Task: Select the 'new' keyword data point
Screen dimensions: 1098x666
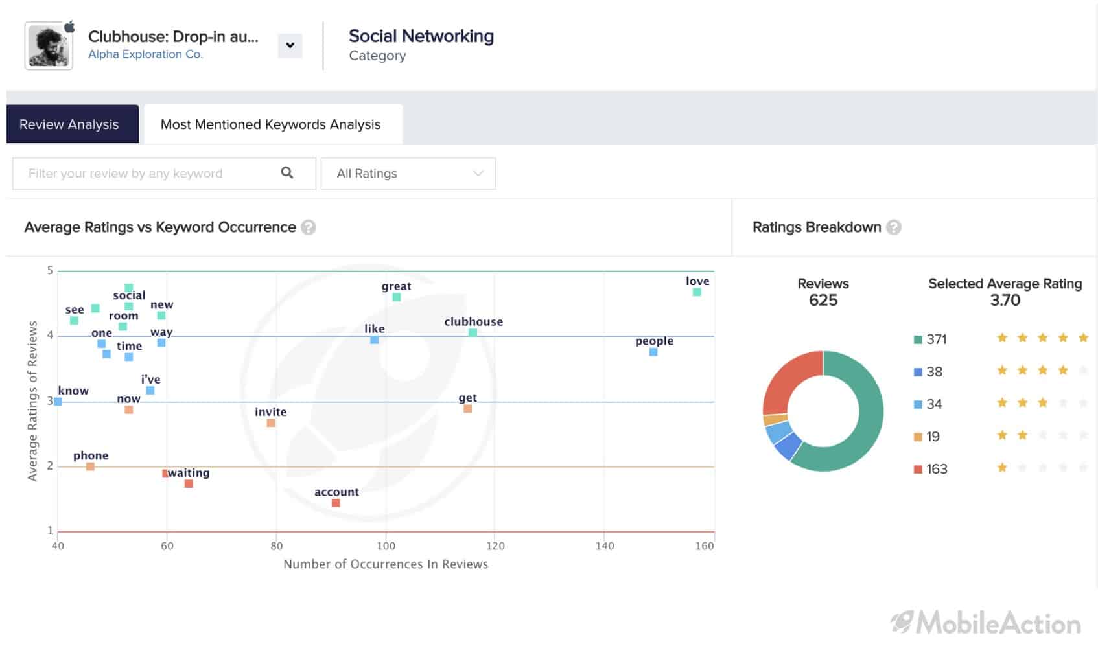Action: coord(161,316)
